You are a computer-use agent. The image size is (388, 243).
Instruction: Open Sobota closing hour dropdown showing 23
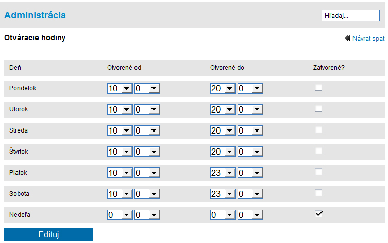click(x=223, y=194)
